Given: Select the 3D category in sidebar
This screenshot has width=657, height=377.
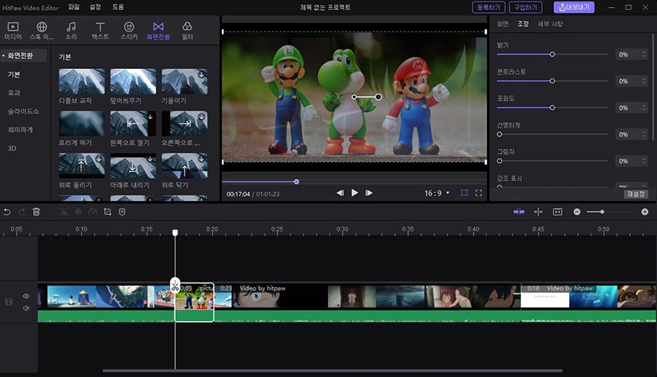Looking at the screenshot, I should point(12,148).
